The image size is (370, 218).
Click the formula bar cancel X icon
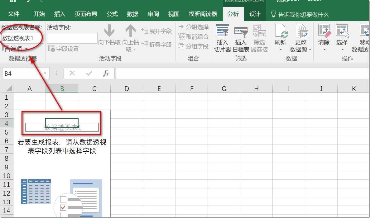[x=72, y=73]
